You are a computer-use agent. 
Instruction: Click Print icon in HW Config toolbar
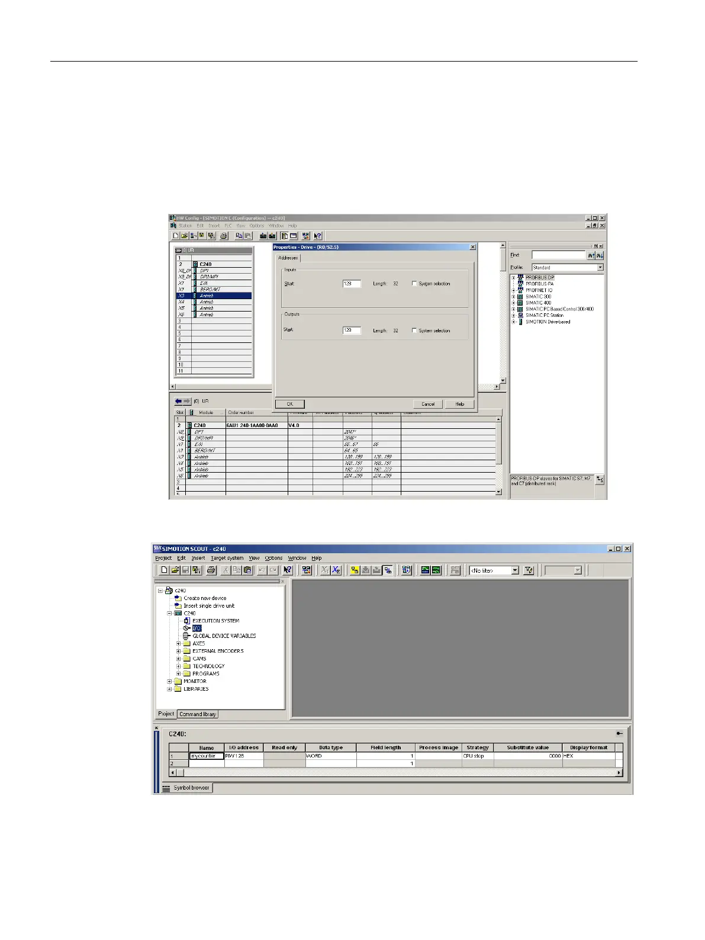pos(223,236)
